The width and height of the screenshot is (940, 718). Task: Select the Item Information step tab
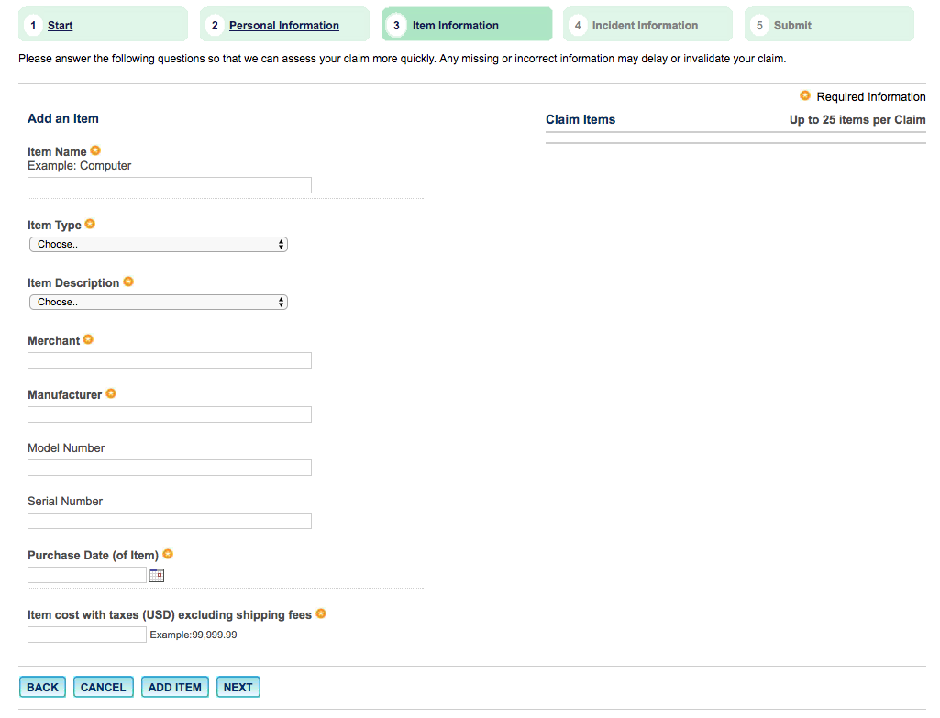(466, 25)
